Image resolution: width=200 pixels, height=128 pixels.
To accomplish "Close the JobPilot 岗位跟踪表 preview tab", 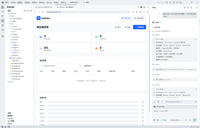I will point(75,7).
